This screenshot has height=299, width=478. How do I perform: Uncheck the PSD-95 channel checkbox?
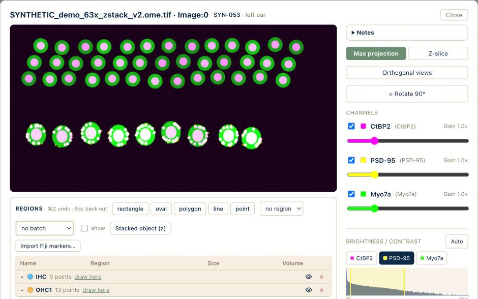(x=351, y=160)
